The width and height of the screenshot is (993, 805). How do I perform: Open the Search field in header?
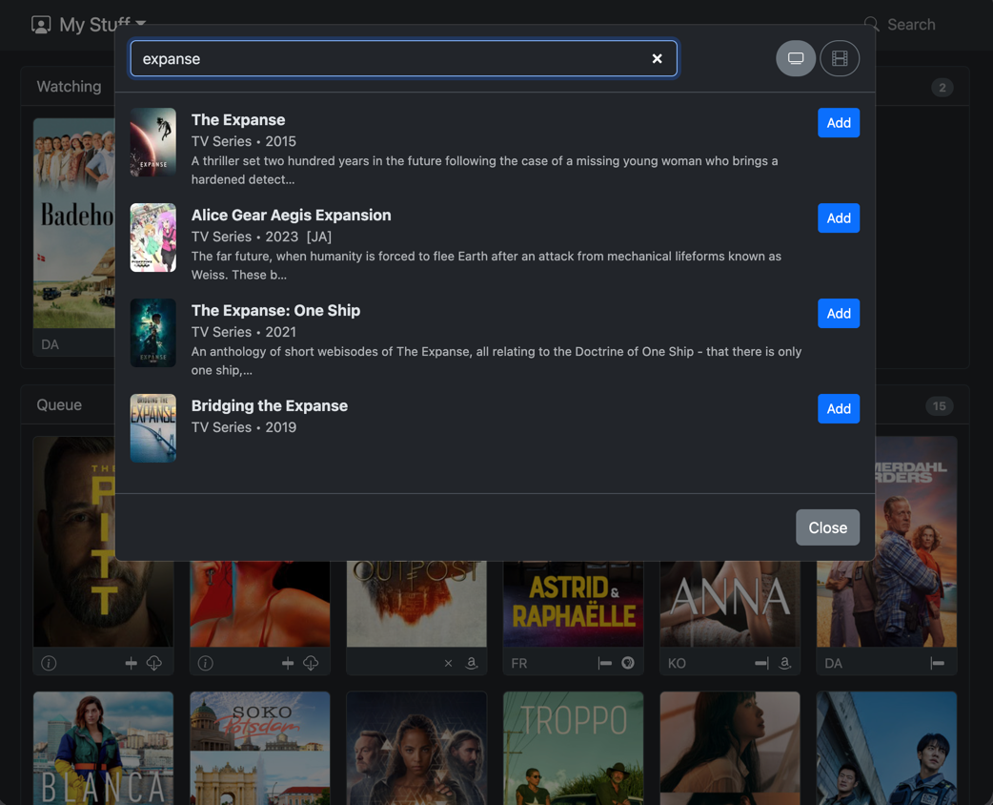pyautogui.click(x=911, y=25)
